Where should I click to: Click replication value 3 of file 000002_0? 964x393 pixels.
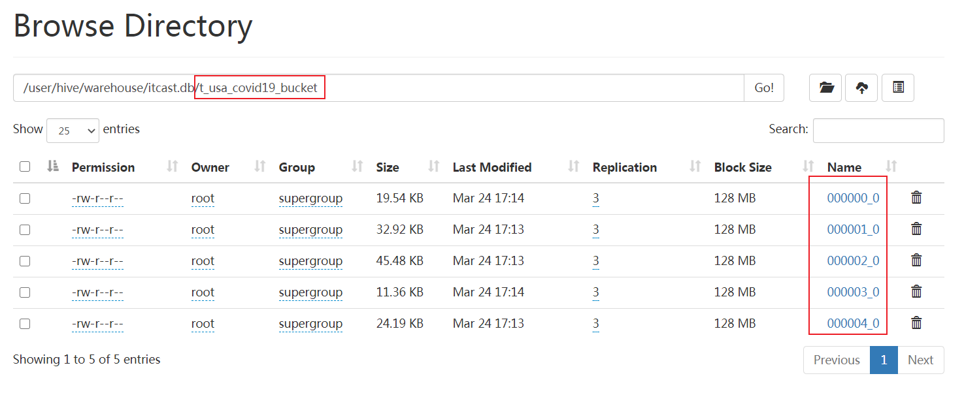(595, 260)
